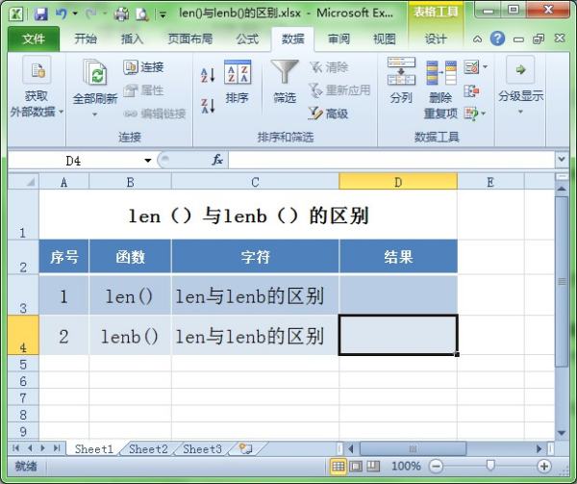Switch to Sheet2 worksheet
The width and height of the screenshot is (577, 484).
click(x=148, y=449)
